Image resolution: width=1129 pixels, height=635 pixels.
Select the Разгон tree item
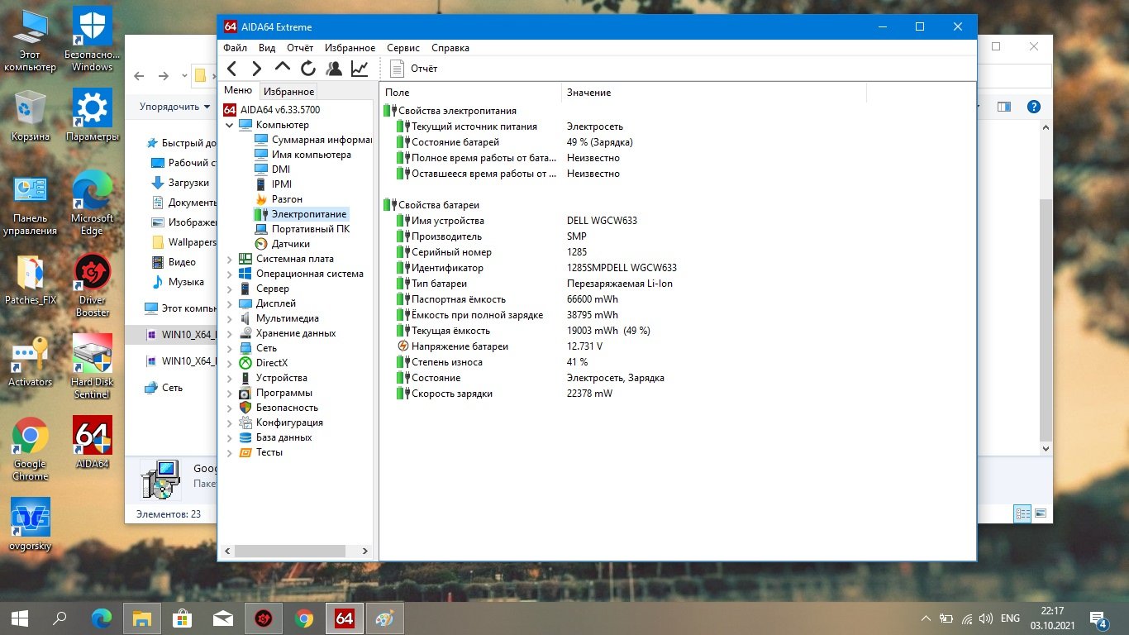(279, 199)
